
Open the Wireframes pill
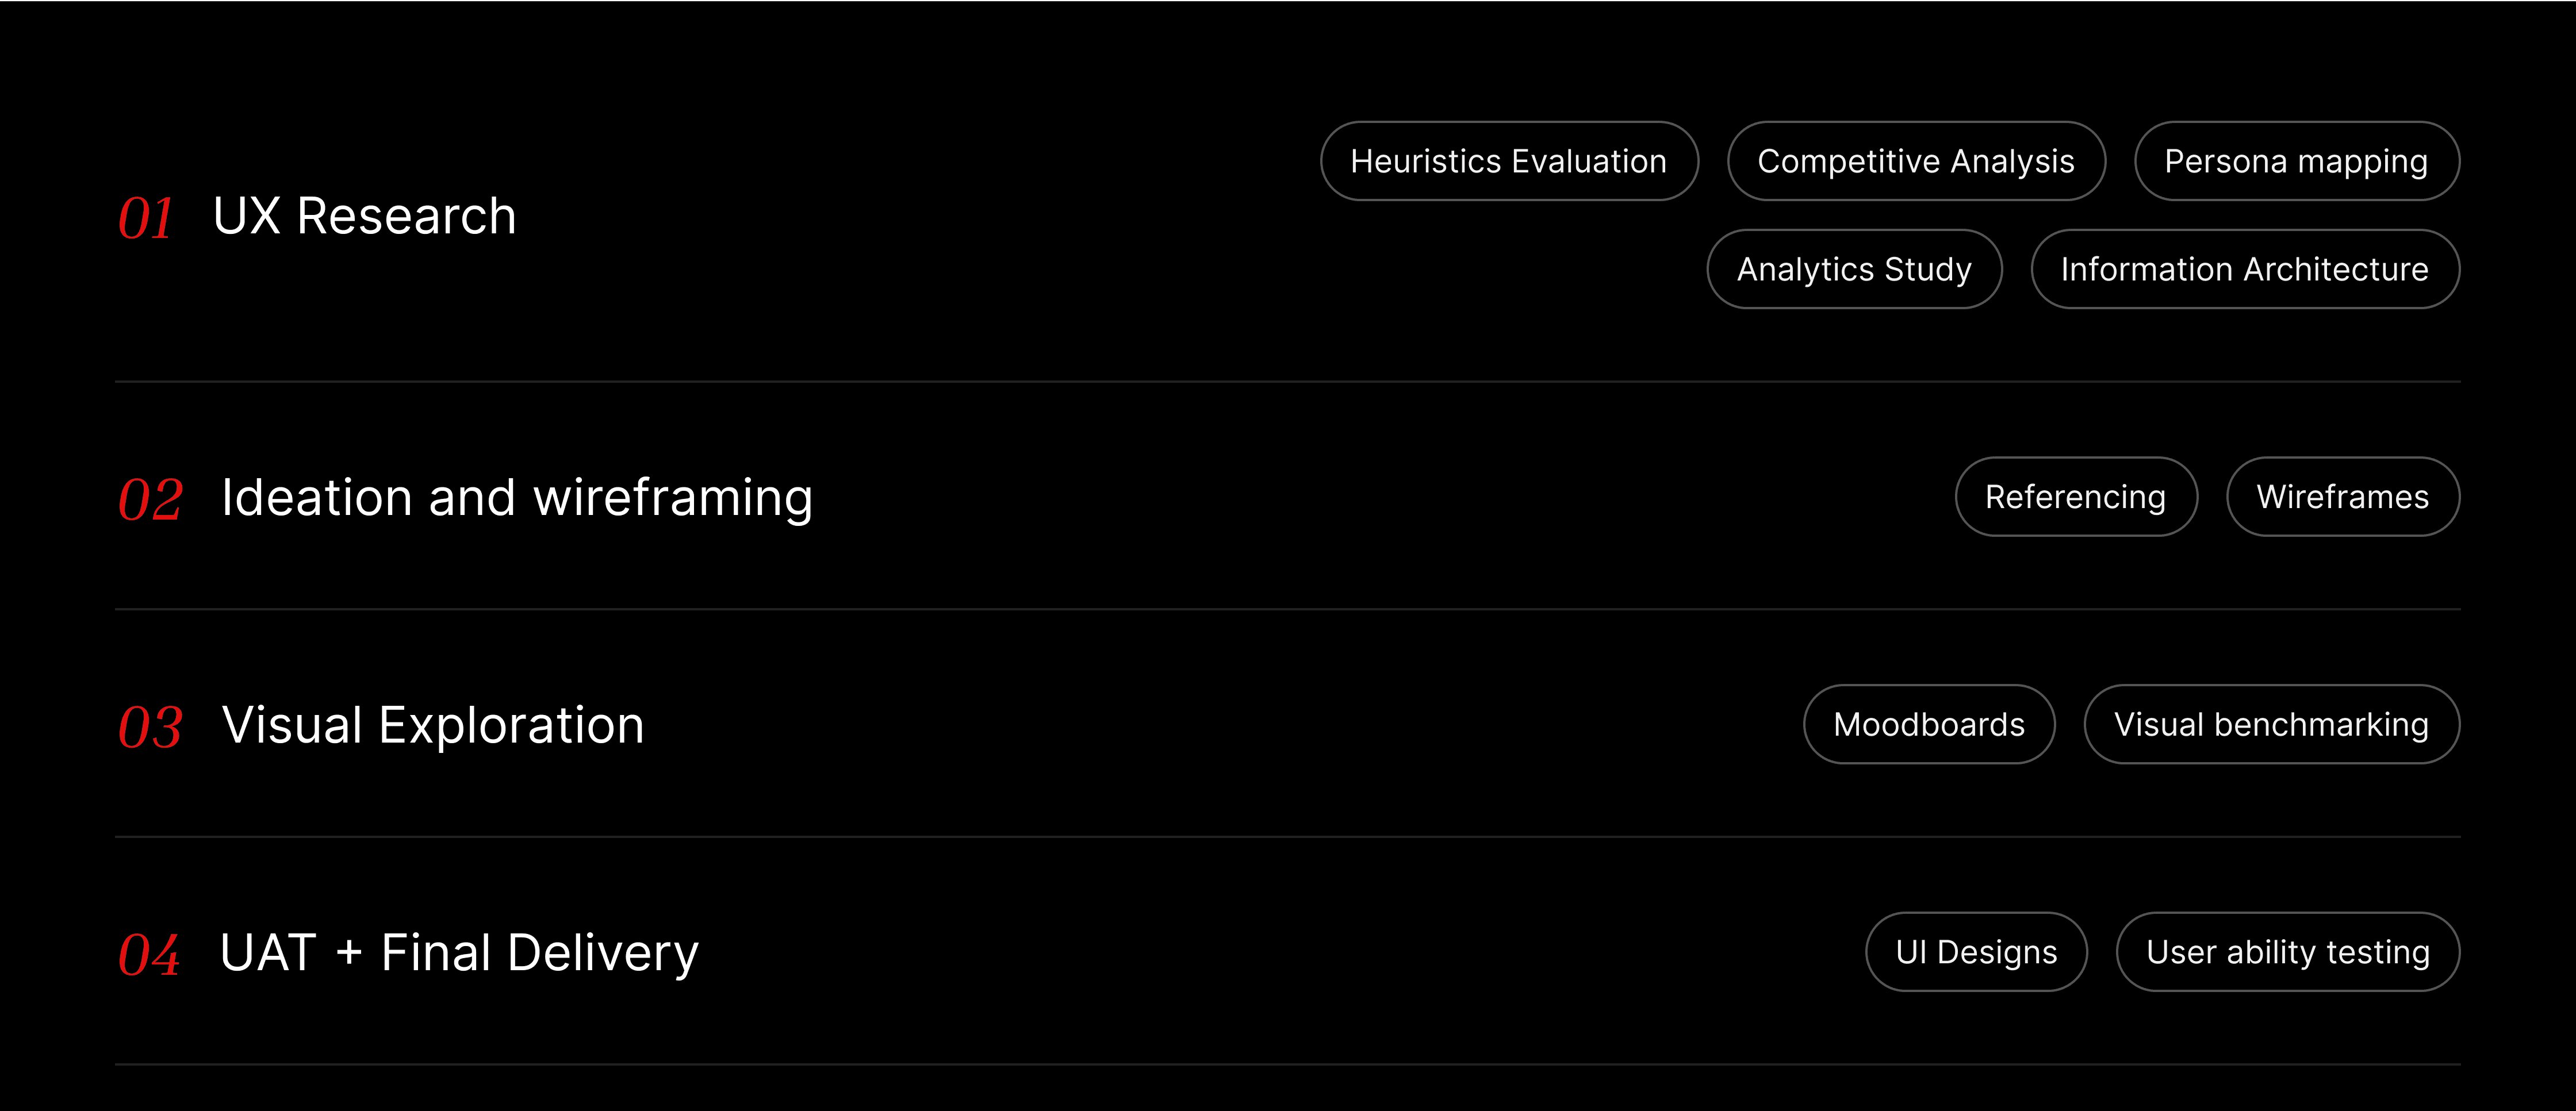2343,497
